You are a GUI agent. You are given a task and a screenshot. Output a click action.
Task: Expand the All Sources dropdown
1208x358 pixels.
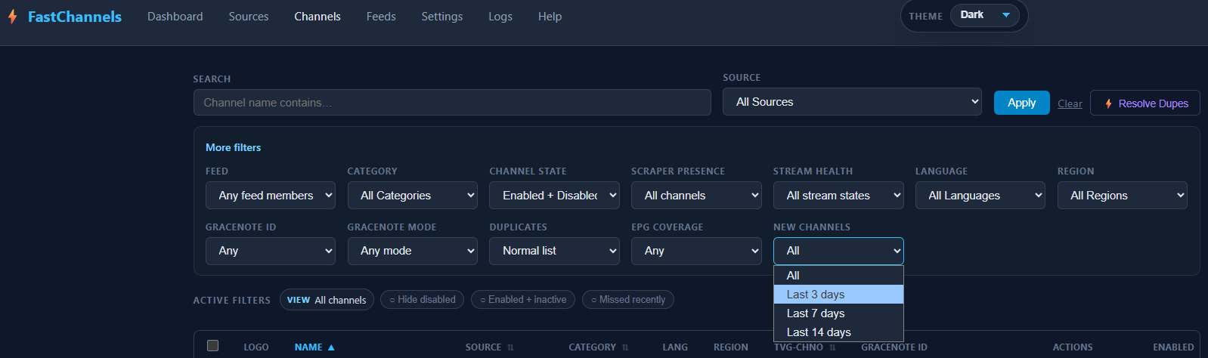coord(852,102)
